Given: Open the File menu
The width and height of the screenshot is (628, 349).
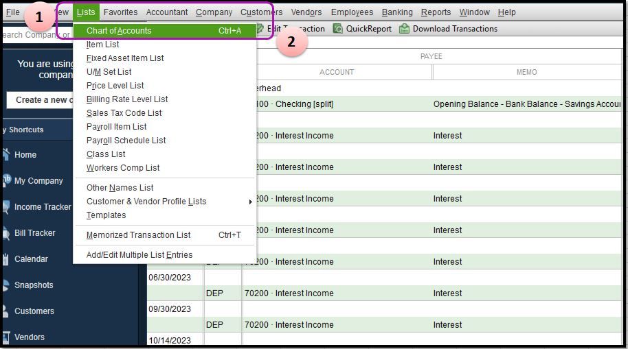Looking at the screenshot, I should [13, 12].
